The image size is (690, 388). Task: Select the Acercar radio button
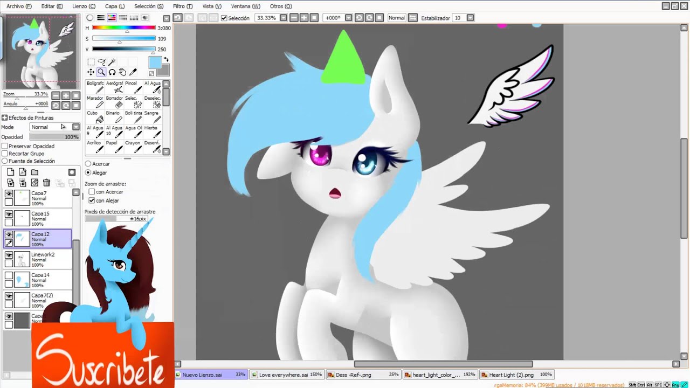[x=88, y=164]
